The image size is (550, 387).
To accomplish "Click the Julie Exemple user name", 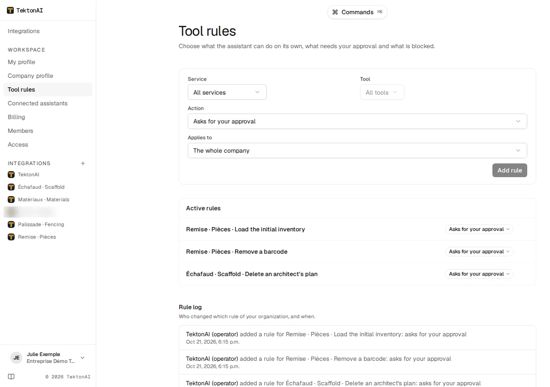I will [x=43, y=354].
